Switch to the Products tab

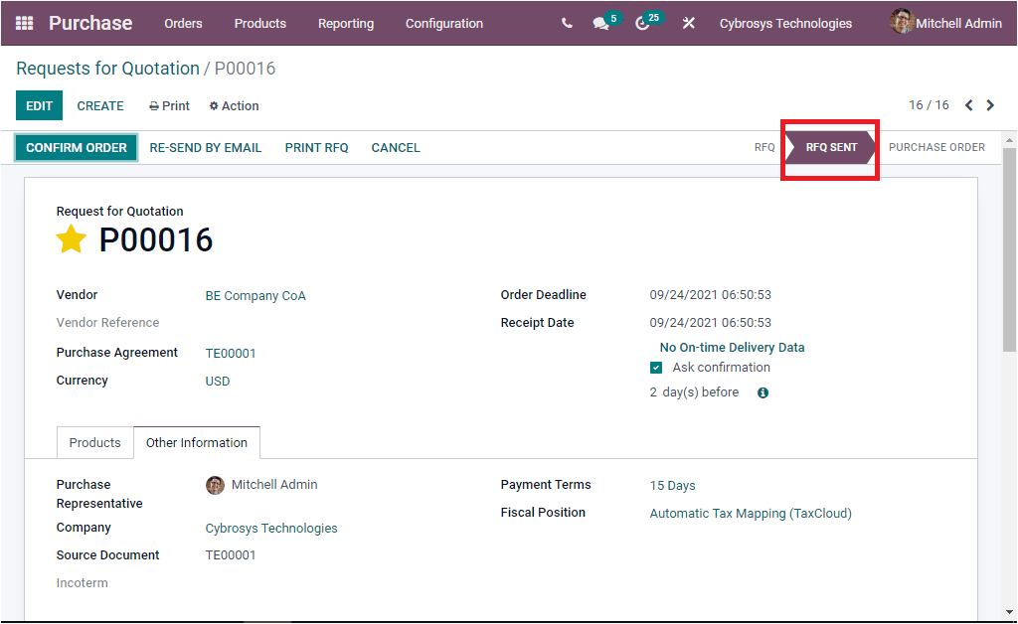click(94, 442)
